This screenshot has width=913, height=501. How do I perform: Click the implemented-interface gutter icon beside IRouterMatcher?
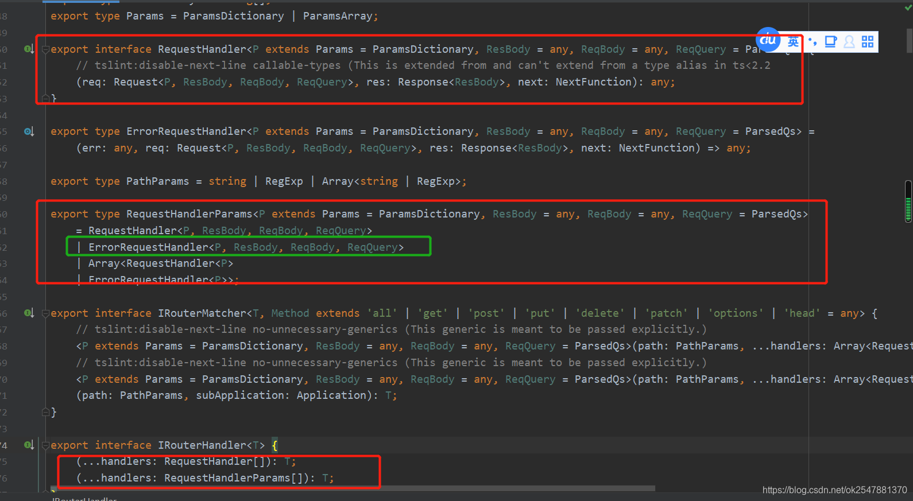point(29,313)
